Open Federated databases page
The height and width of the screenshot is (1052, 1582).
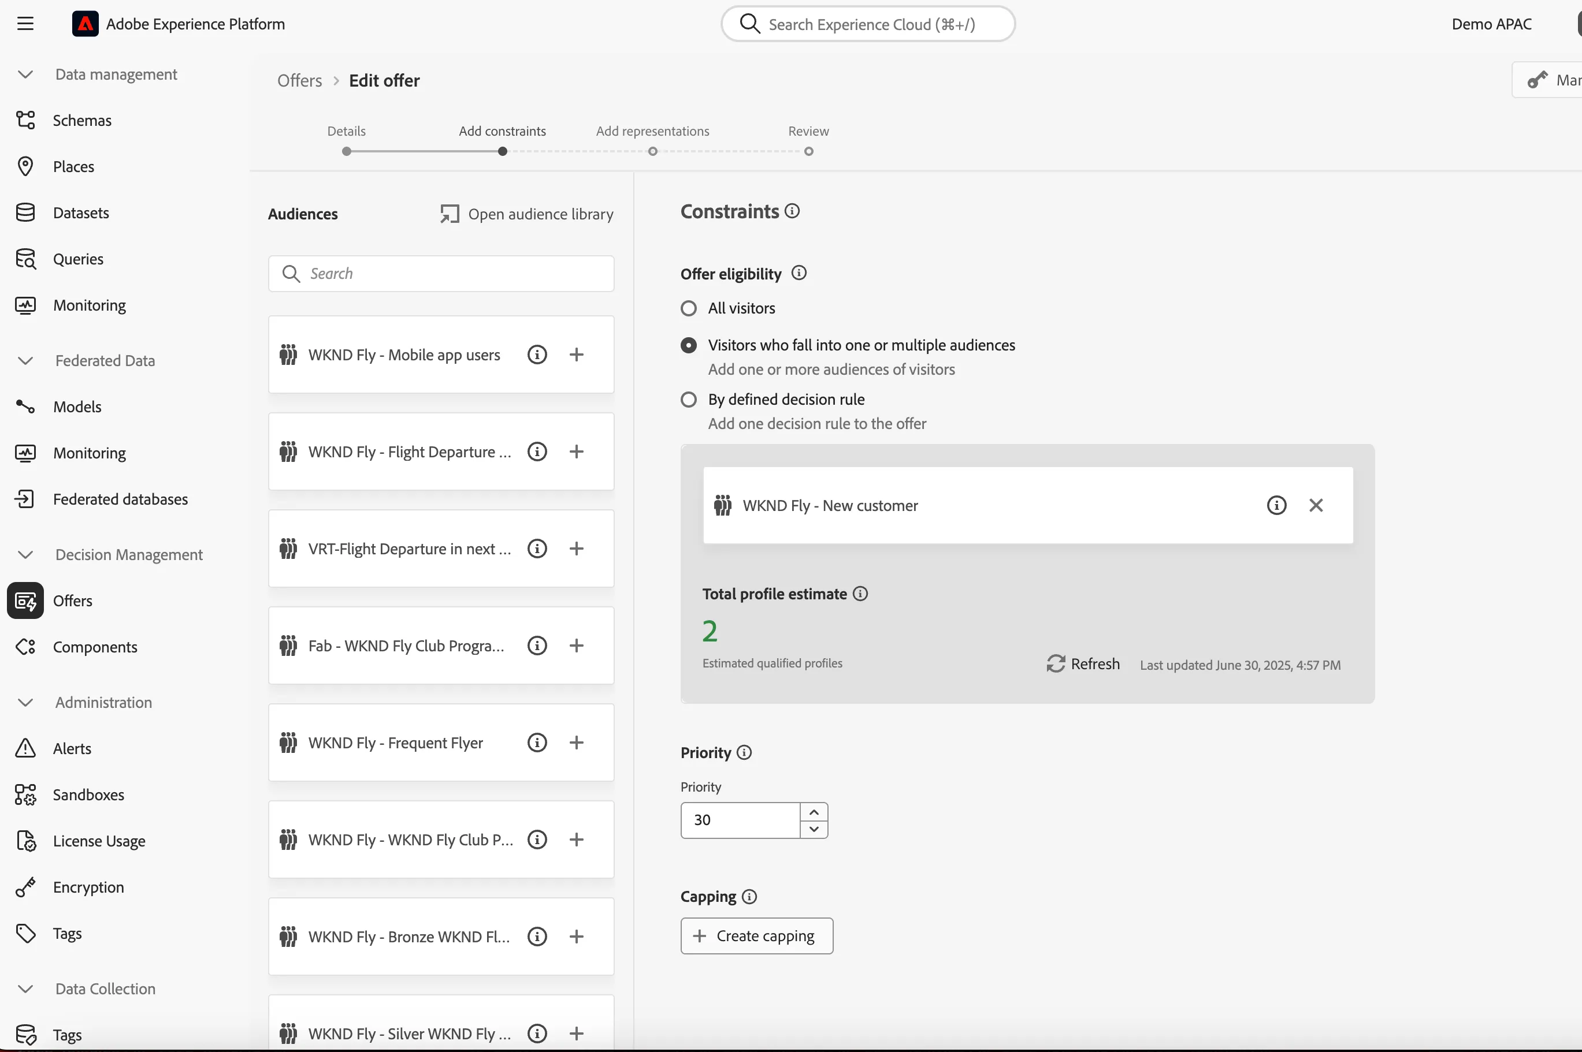[x=120, y=499]
